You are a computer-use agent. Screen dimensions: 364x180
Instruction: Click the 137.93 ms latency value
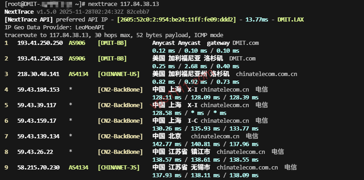point(167,175)
